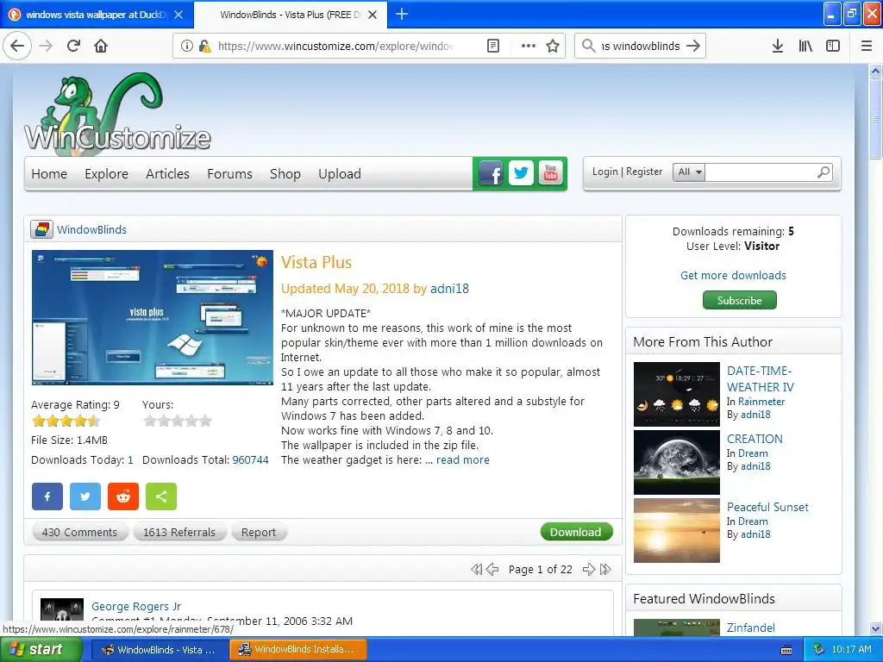Open the Upload menu item
Image resolution: width=883 pixels, height=662 pixels.
340,174
